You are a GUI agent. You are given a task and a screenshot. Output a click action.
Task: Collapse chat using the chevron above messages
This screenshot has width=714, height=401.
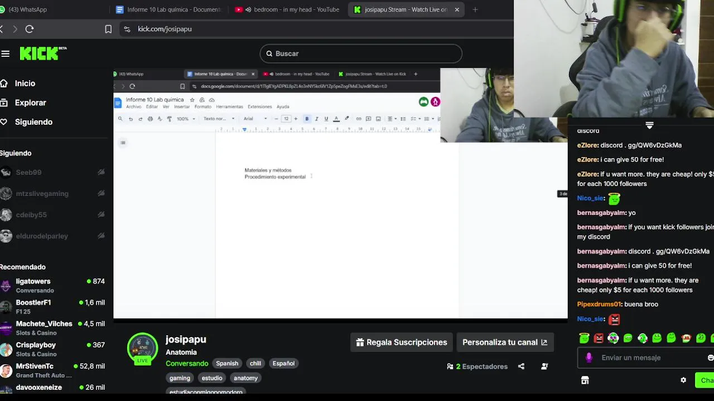tap(649, 125)
